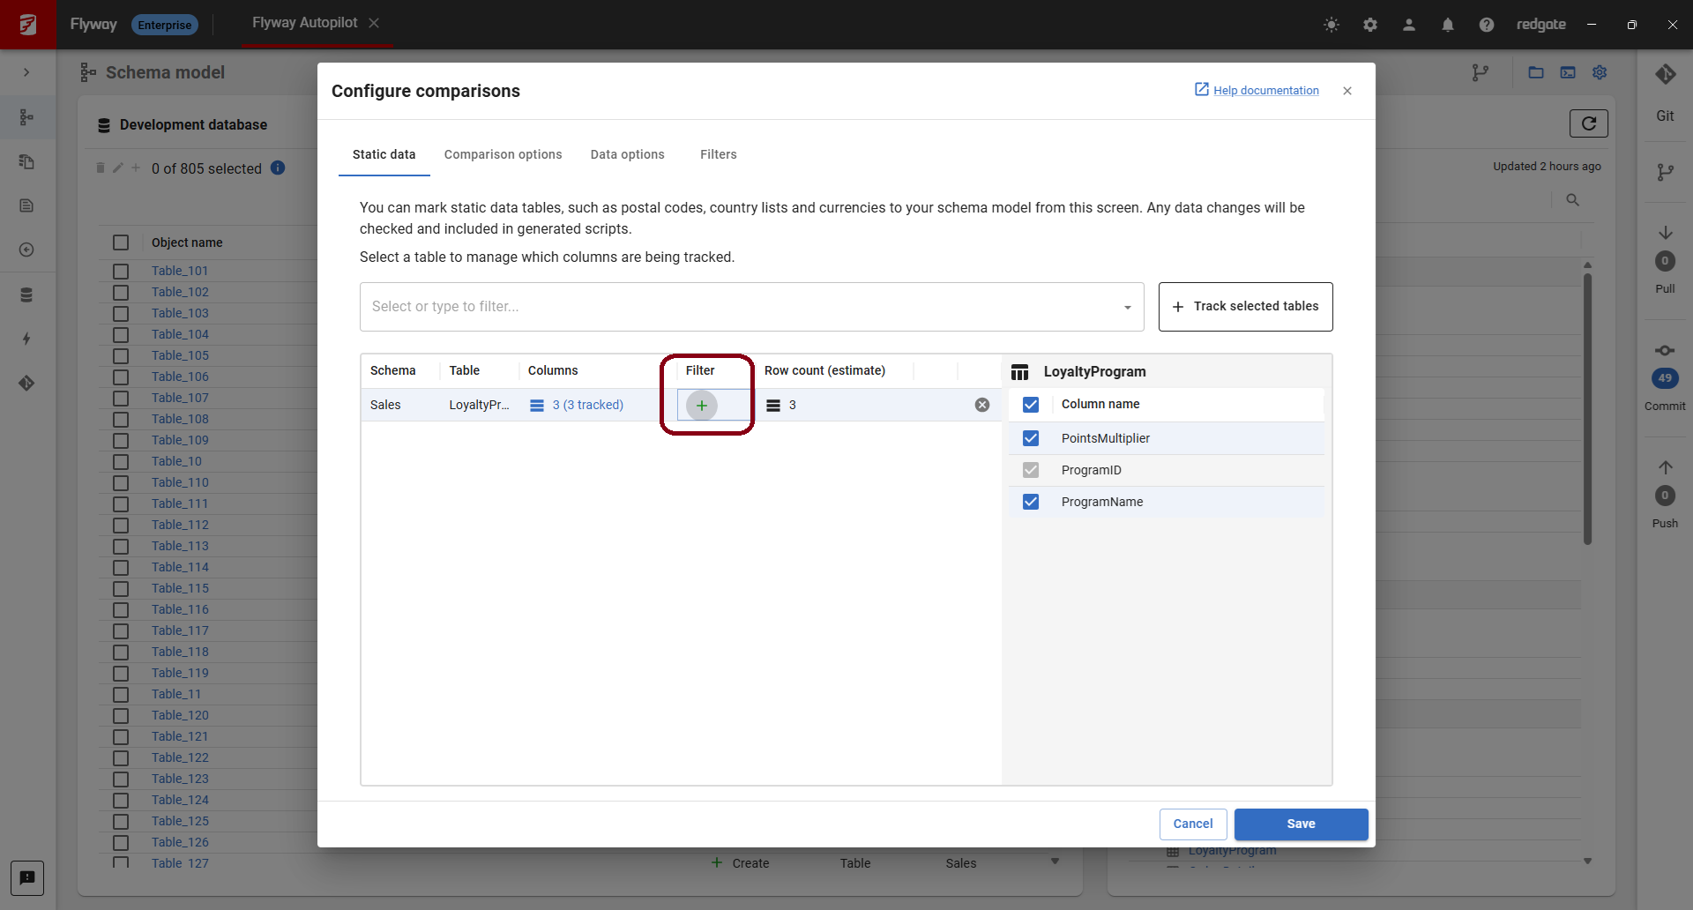Refresh the development database

(x=1588, y=123)
